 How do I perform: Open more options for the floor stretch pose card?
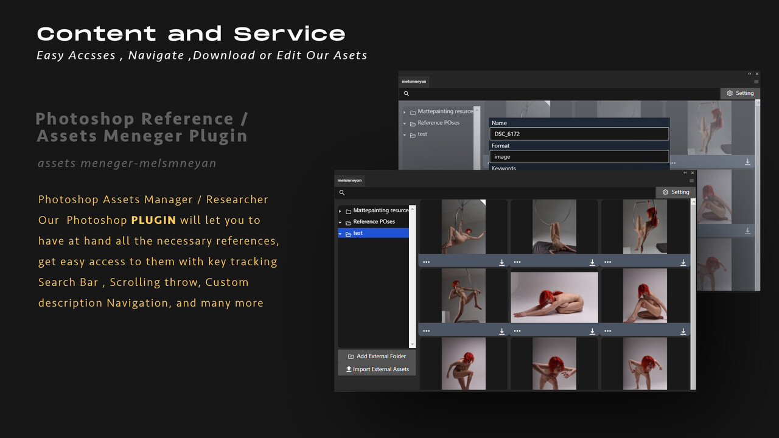coord(517,331)
